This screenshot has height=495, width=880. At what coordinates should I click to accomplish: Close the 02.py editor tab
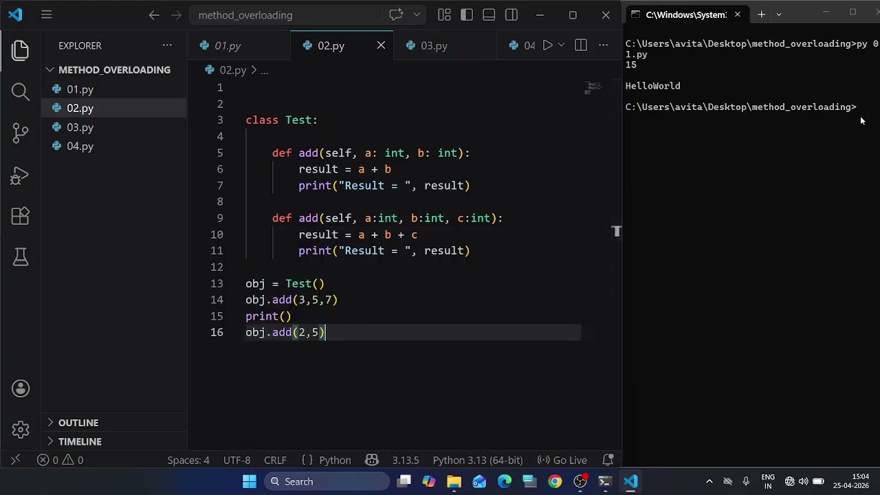[x=381, y=45]
